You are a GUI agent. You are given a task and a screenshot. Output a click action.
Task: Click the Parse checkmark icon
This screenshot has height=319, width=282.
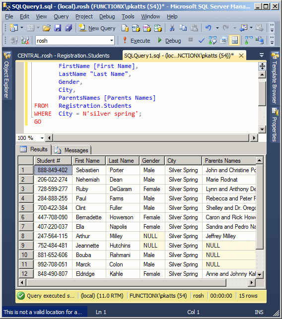point(202,41)
